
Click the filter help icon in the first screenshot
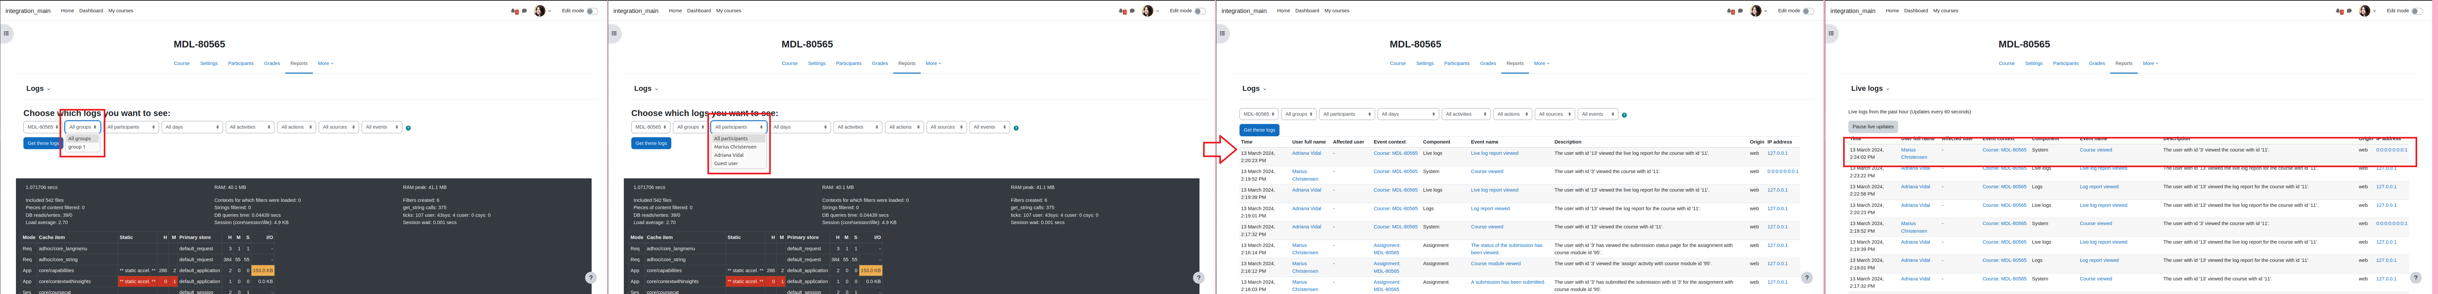point(408,127)
